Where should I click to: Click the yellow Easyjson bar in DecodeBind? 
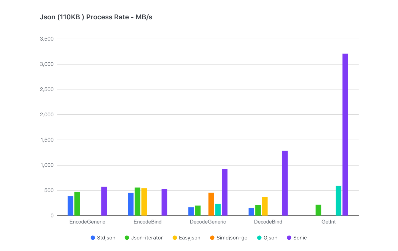pos(265,206)
